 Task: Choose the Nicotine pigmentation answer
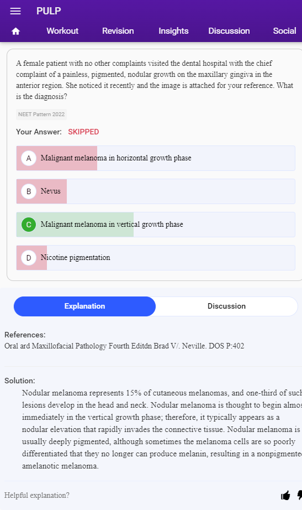156,258
